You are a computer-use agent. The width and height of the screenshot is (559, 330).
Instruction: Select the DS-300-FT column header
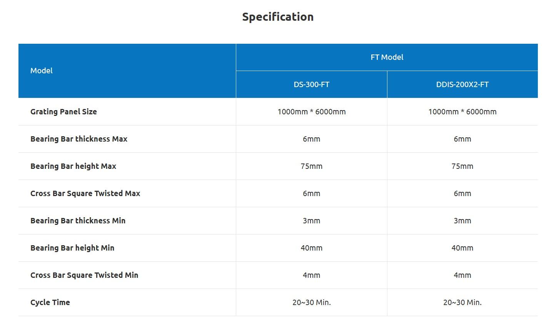point(311,84)
